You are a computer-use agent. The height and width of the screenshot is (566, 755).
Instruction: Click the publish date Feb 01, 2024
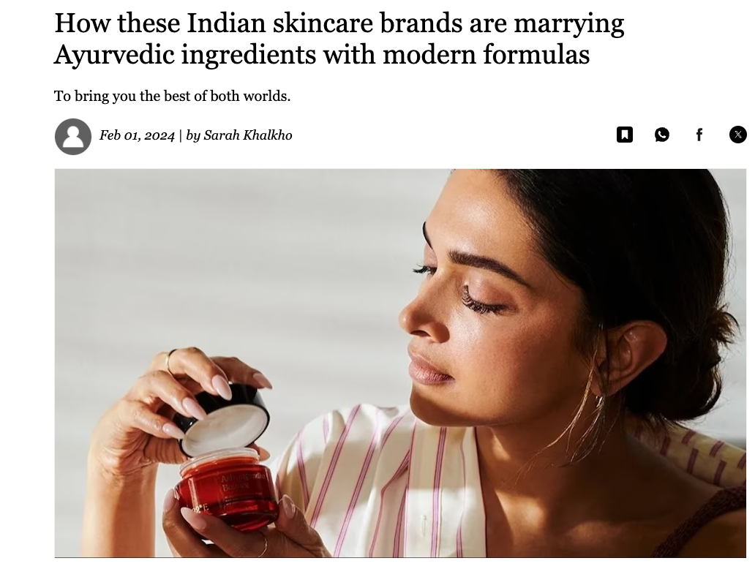tap(137, 135)
